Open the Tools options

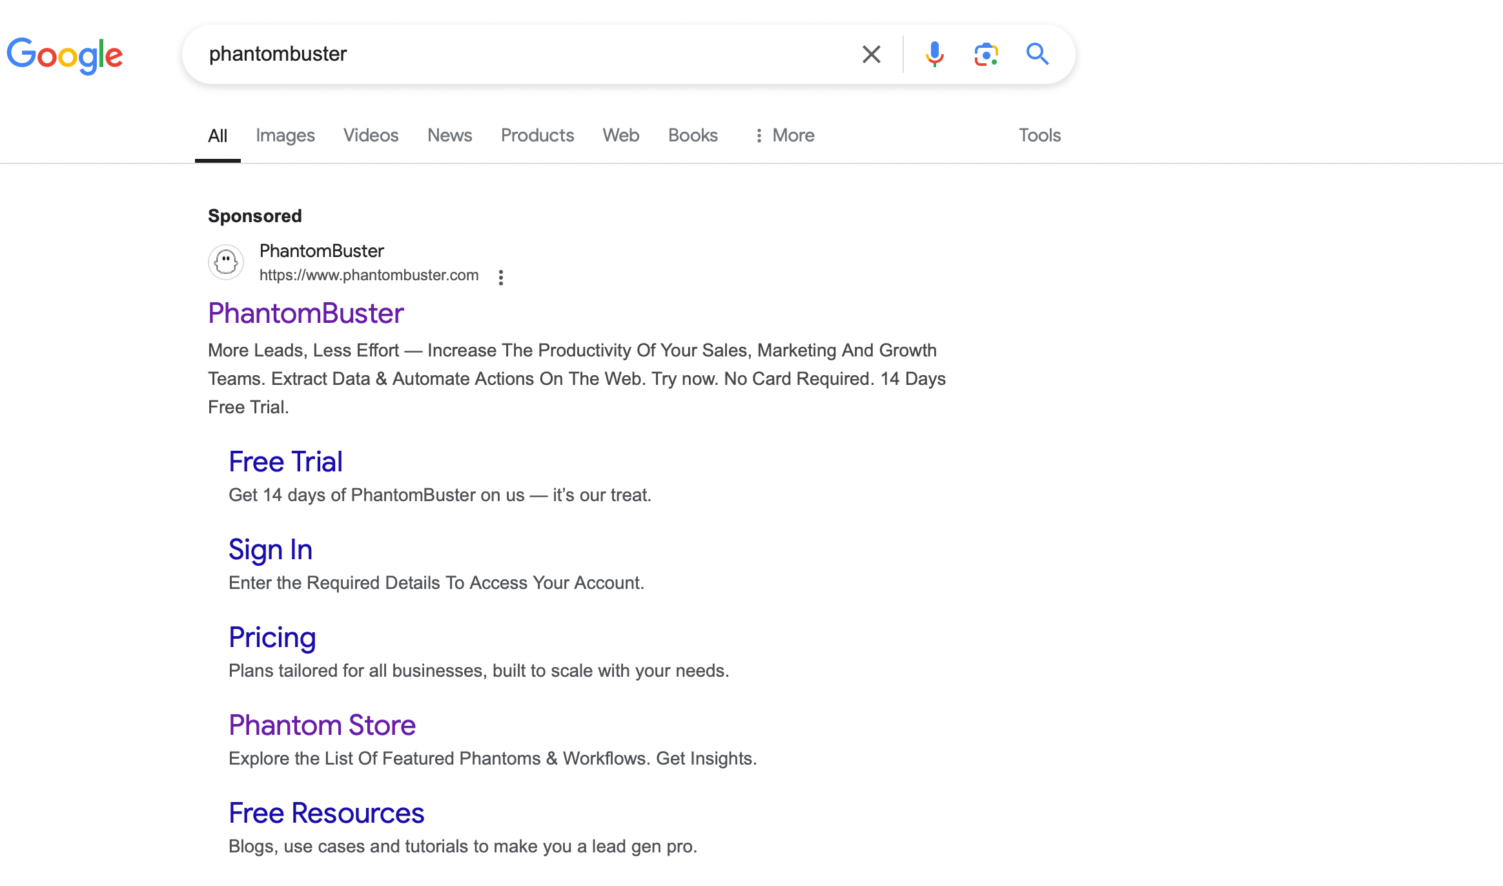(x=1039, y=135)
